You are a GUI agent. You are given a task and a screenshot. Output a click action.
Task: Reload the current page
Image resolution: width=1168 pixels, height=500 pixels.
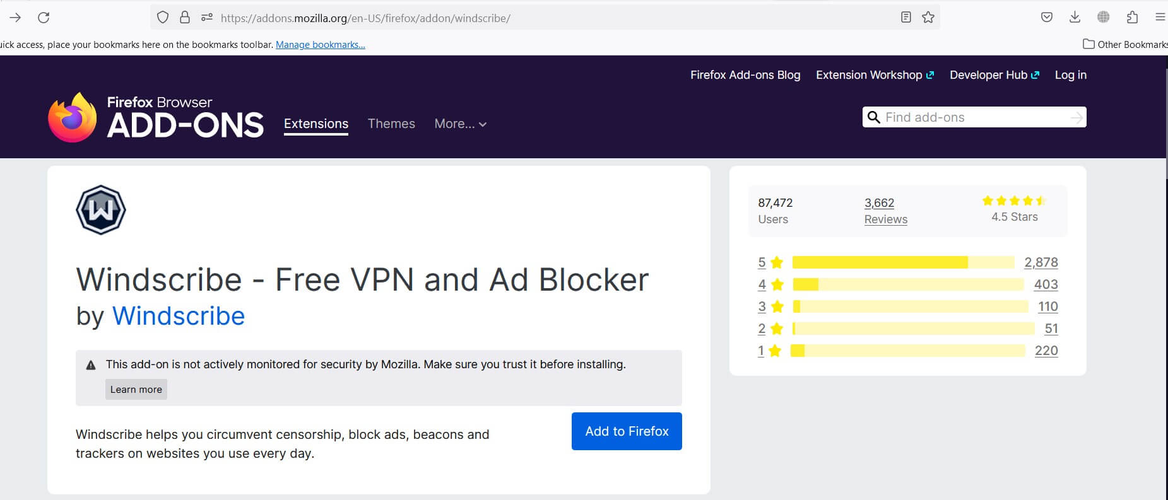(x=44, y=18)
